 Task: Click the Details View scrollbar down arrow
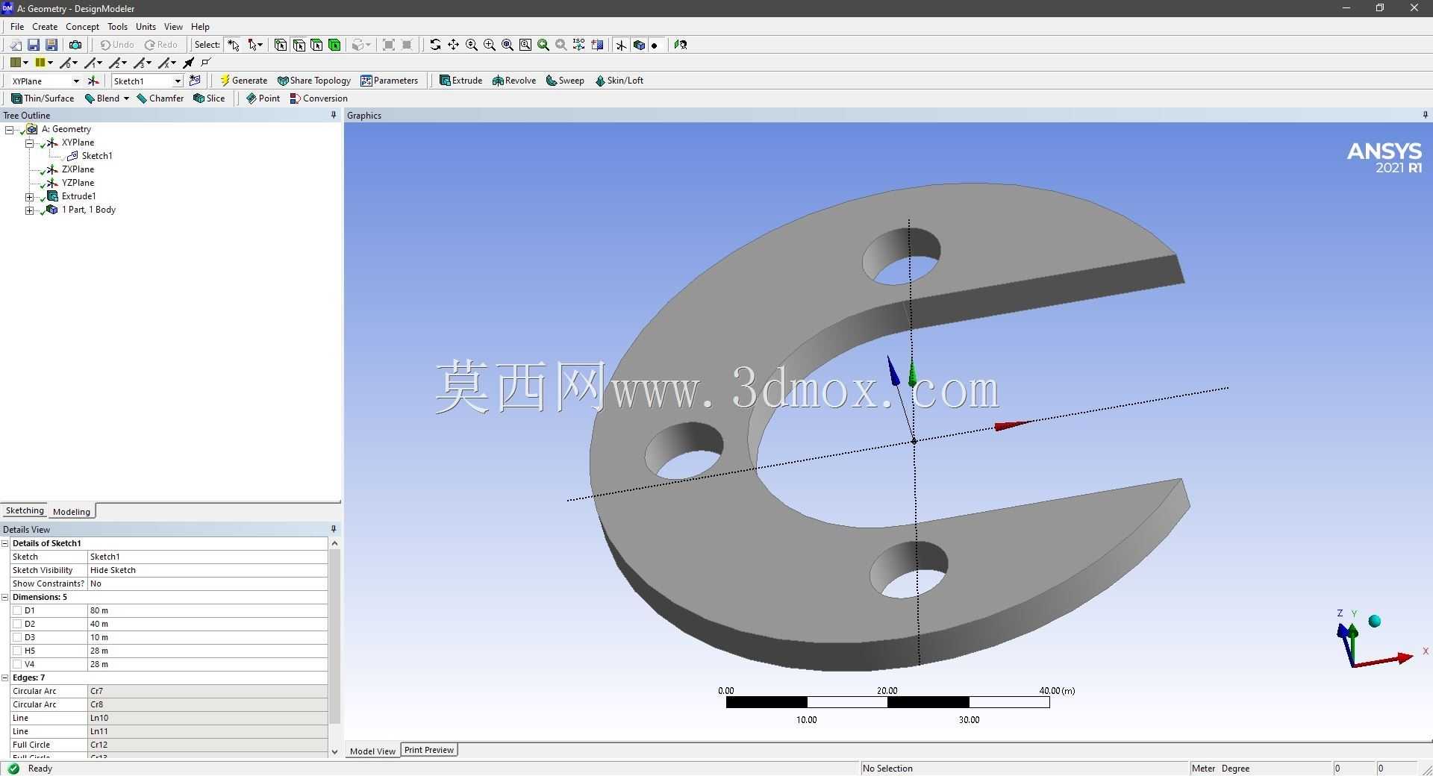coord(334,751)
